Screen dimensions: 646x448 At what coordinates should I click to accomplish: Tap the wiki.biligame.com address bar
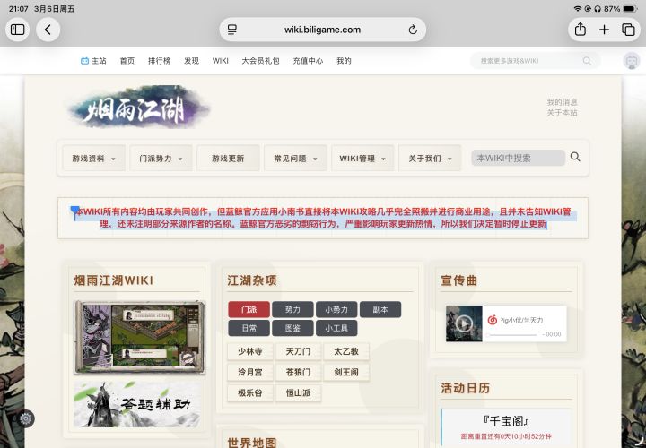click(x=323, y=30)
